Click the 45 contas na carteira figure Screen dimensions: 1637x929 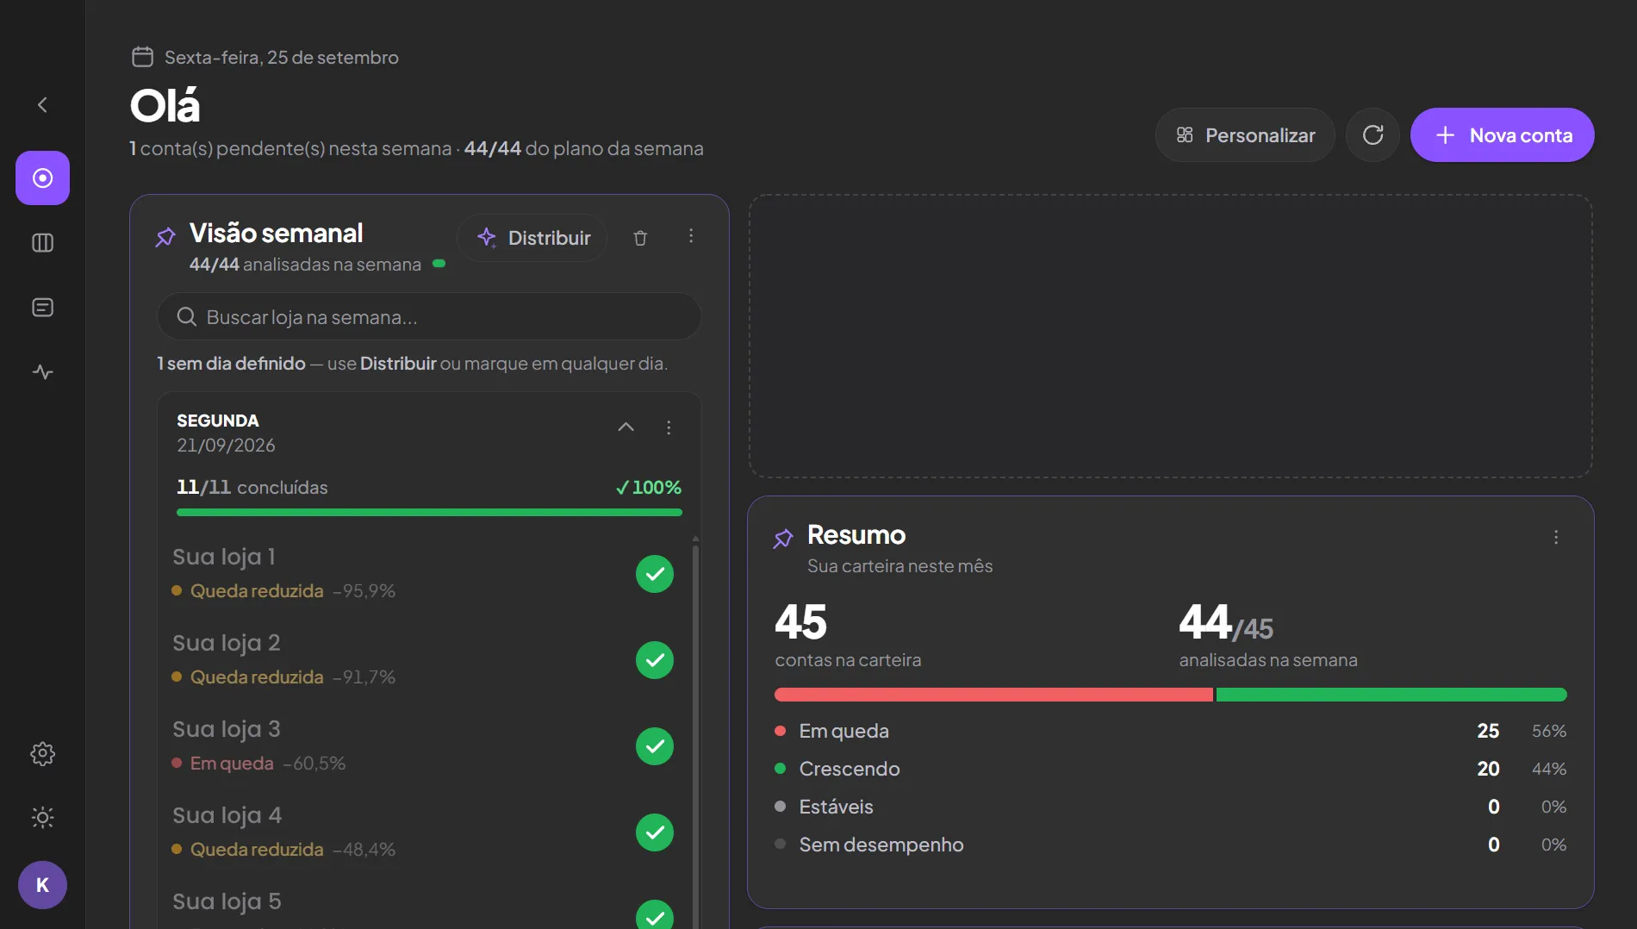click(801, 622)
